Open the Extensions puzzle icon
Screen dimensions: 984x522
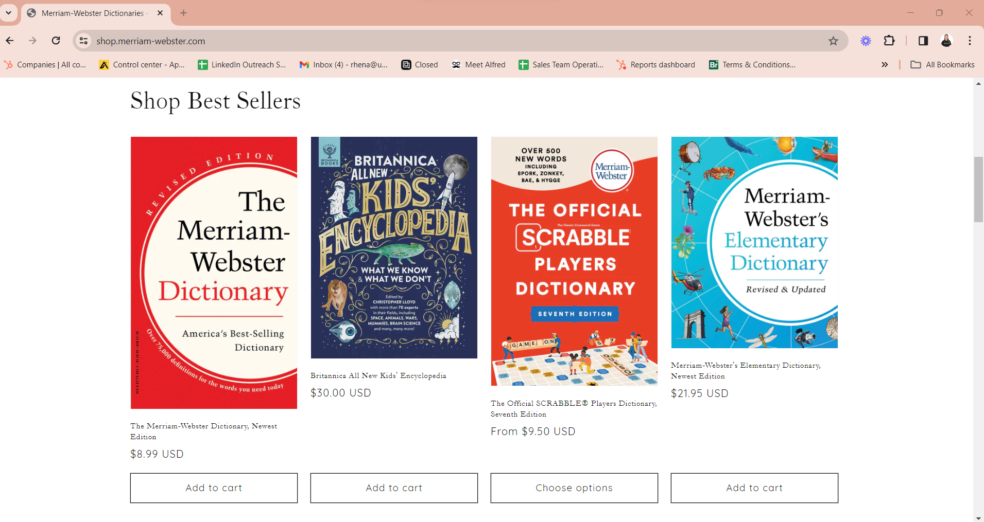pos(889,41)
